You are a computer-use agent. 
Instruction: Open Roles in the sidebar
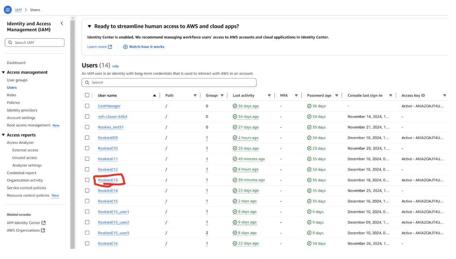tap(12, 95)
